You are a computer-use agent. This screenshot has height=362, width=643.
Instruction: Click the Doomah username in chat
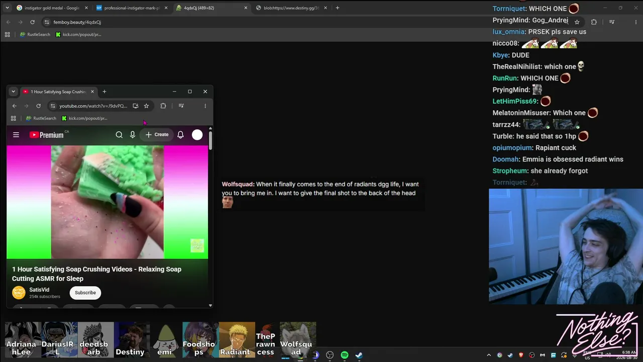tap(505, 159)
